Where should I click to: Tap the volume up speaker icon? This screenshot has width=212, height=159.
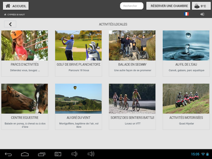pos(91,154)
